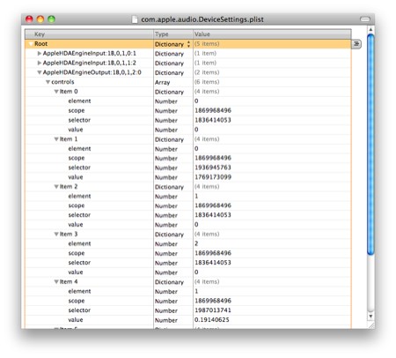Collapse Item 4 disclosure triangle
Viewport: 396px width, 358px height.
56,281
